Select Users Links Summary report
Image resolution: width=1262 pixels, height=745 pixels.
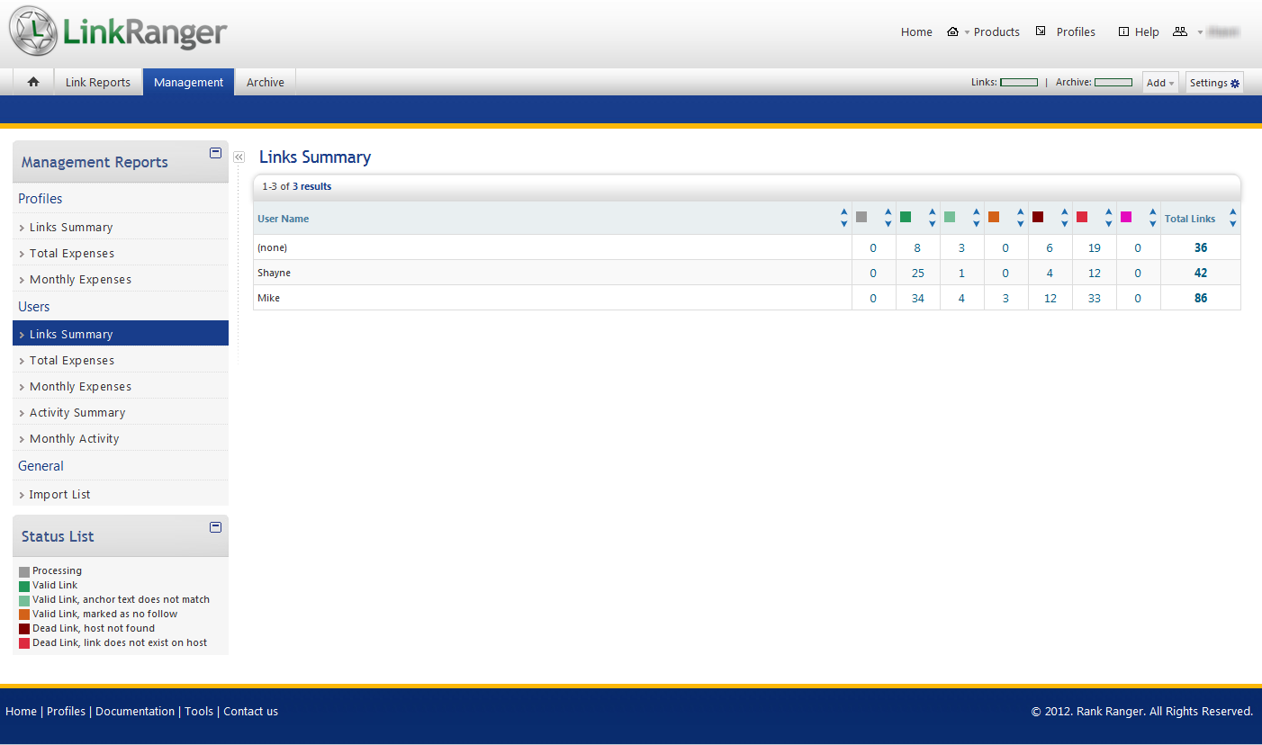pos(121,334)
